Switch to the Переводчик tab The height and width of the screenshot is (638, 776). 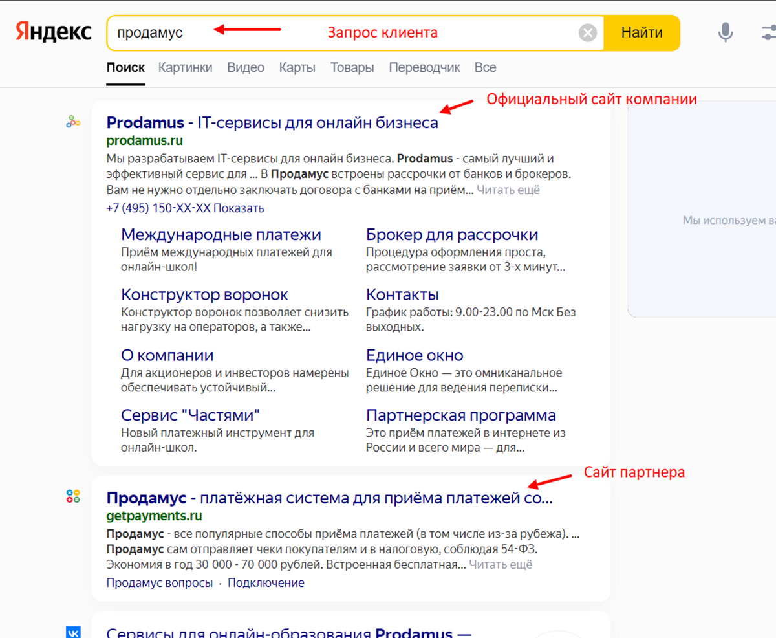(424, 67)
